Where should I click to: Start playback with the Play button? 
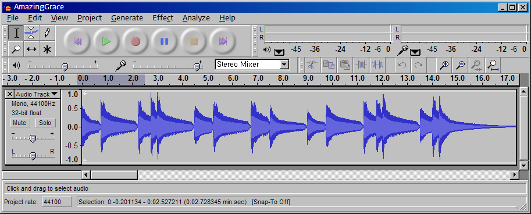(106, 41)
